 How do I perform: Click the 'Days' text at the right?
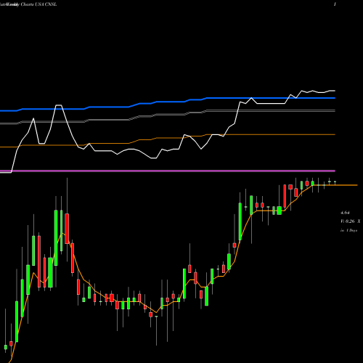[353, 230]
